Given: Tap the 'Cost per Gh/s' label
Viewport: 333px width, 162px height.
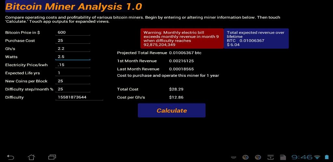Looking at the screenshot, I should 131,98.
